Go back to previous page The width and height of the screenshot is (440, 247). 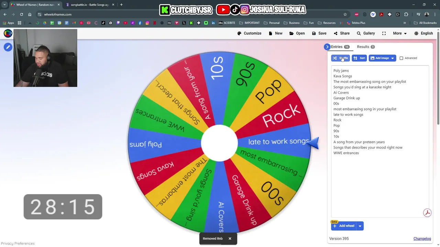tap(5, 14)
